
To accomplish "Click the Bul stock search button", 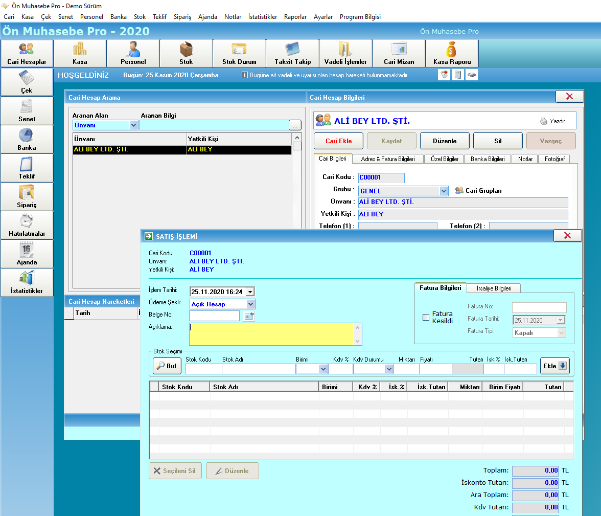I will point(167,366).
